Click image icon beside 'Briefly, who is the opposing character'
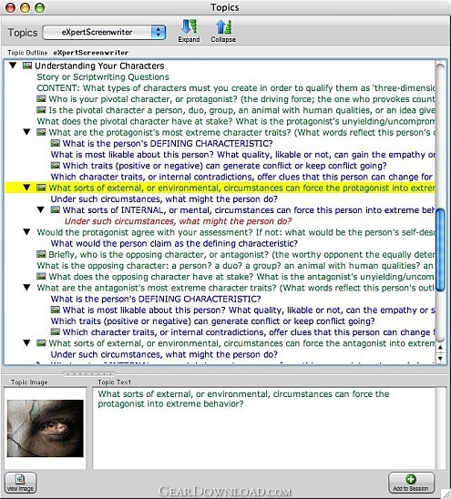The image size is (451, 499). 41,254
